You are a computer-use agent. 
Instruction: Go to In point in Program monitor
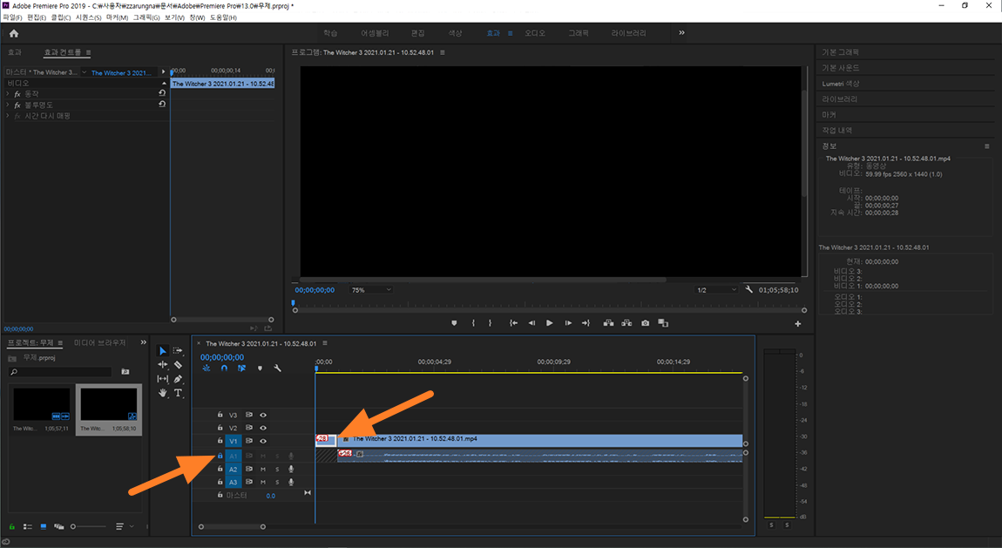pos(513,323)
